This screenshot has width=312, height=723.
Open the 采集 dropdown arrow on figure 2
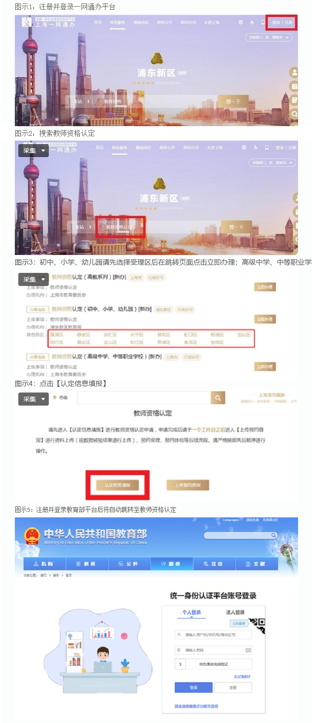click(43, 151)
